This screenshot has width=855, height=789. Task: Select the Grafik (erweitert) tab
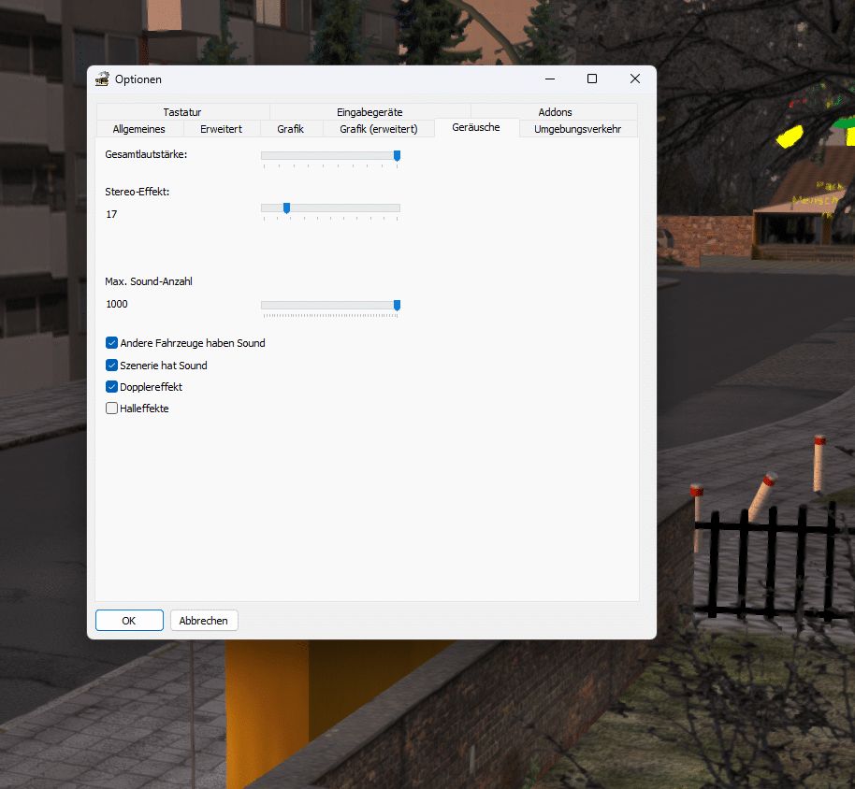point(378,129)
